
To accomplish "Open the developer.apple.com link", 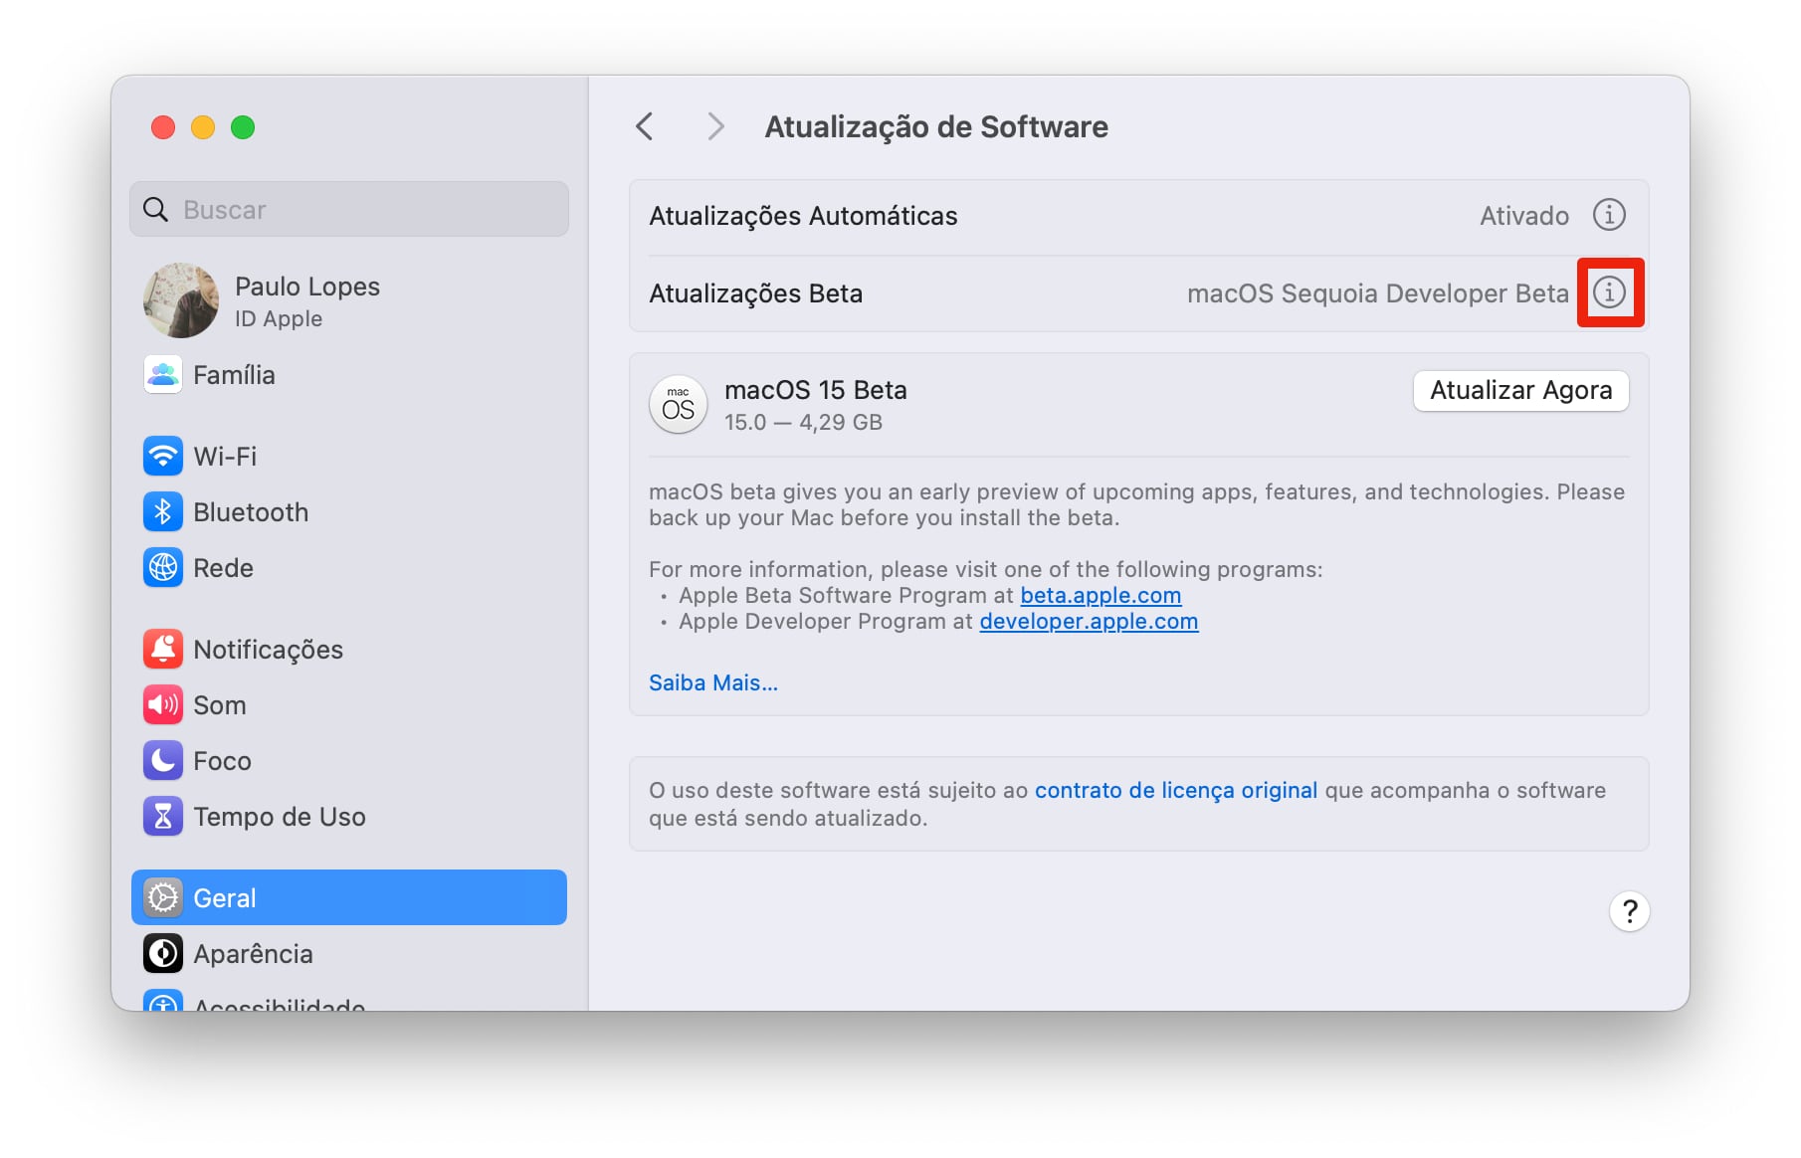I will coord(1089,622).
